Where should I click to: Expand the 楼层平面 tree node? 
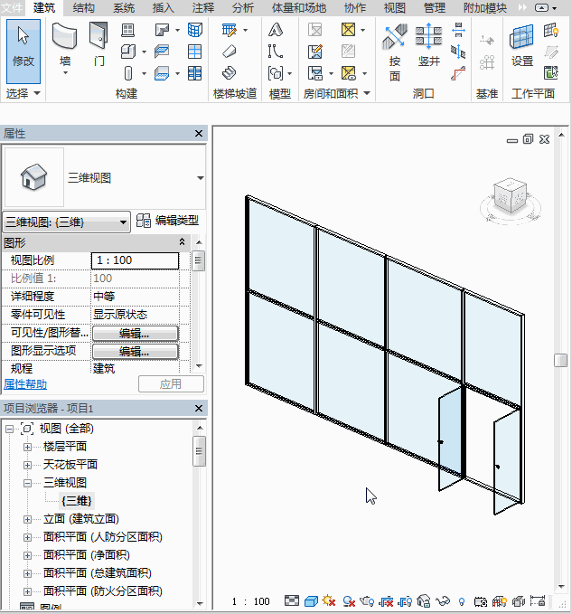(27, 447)
